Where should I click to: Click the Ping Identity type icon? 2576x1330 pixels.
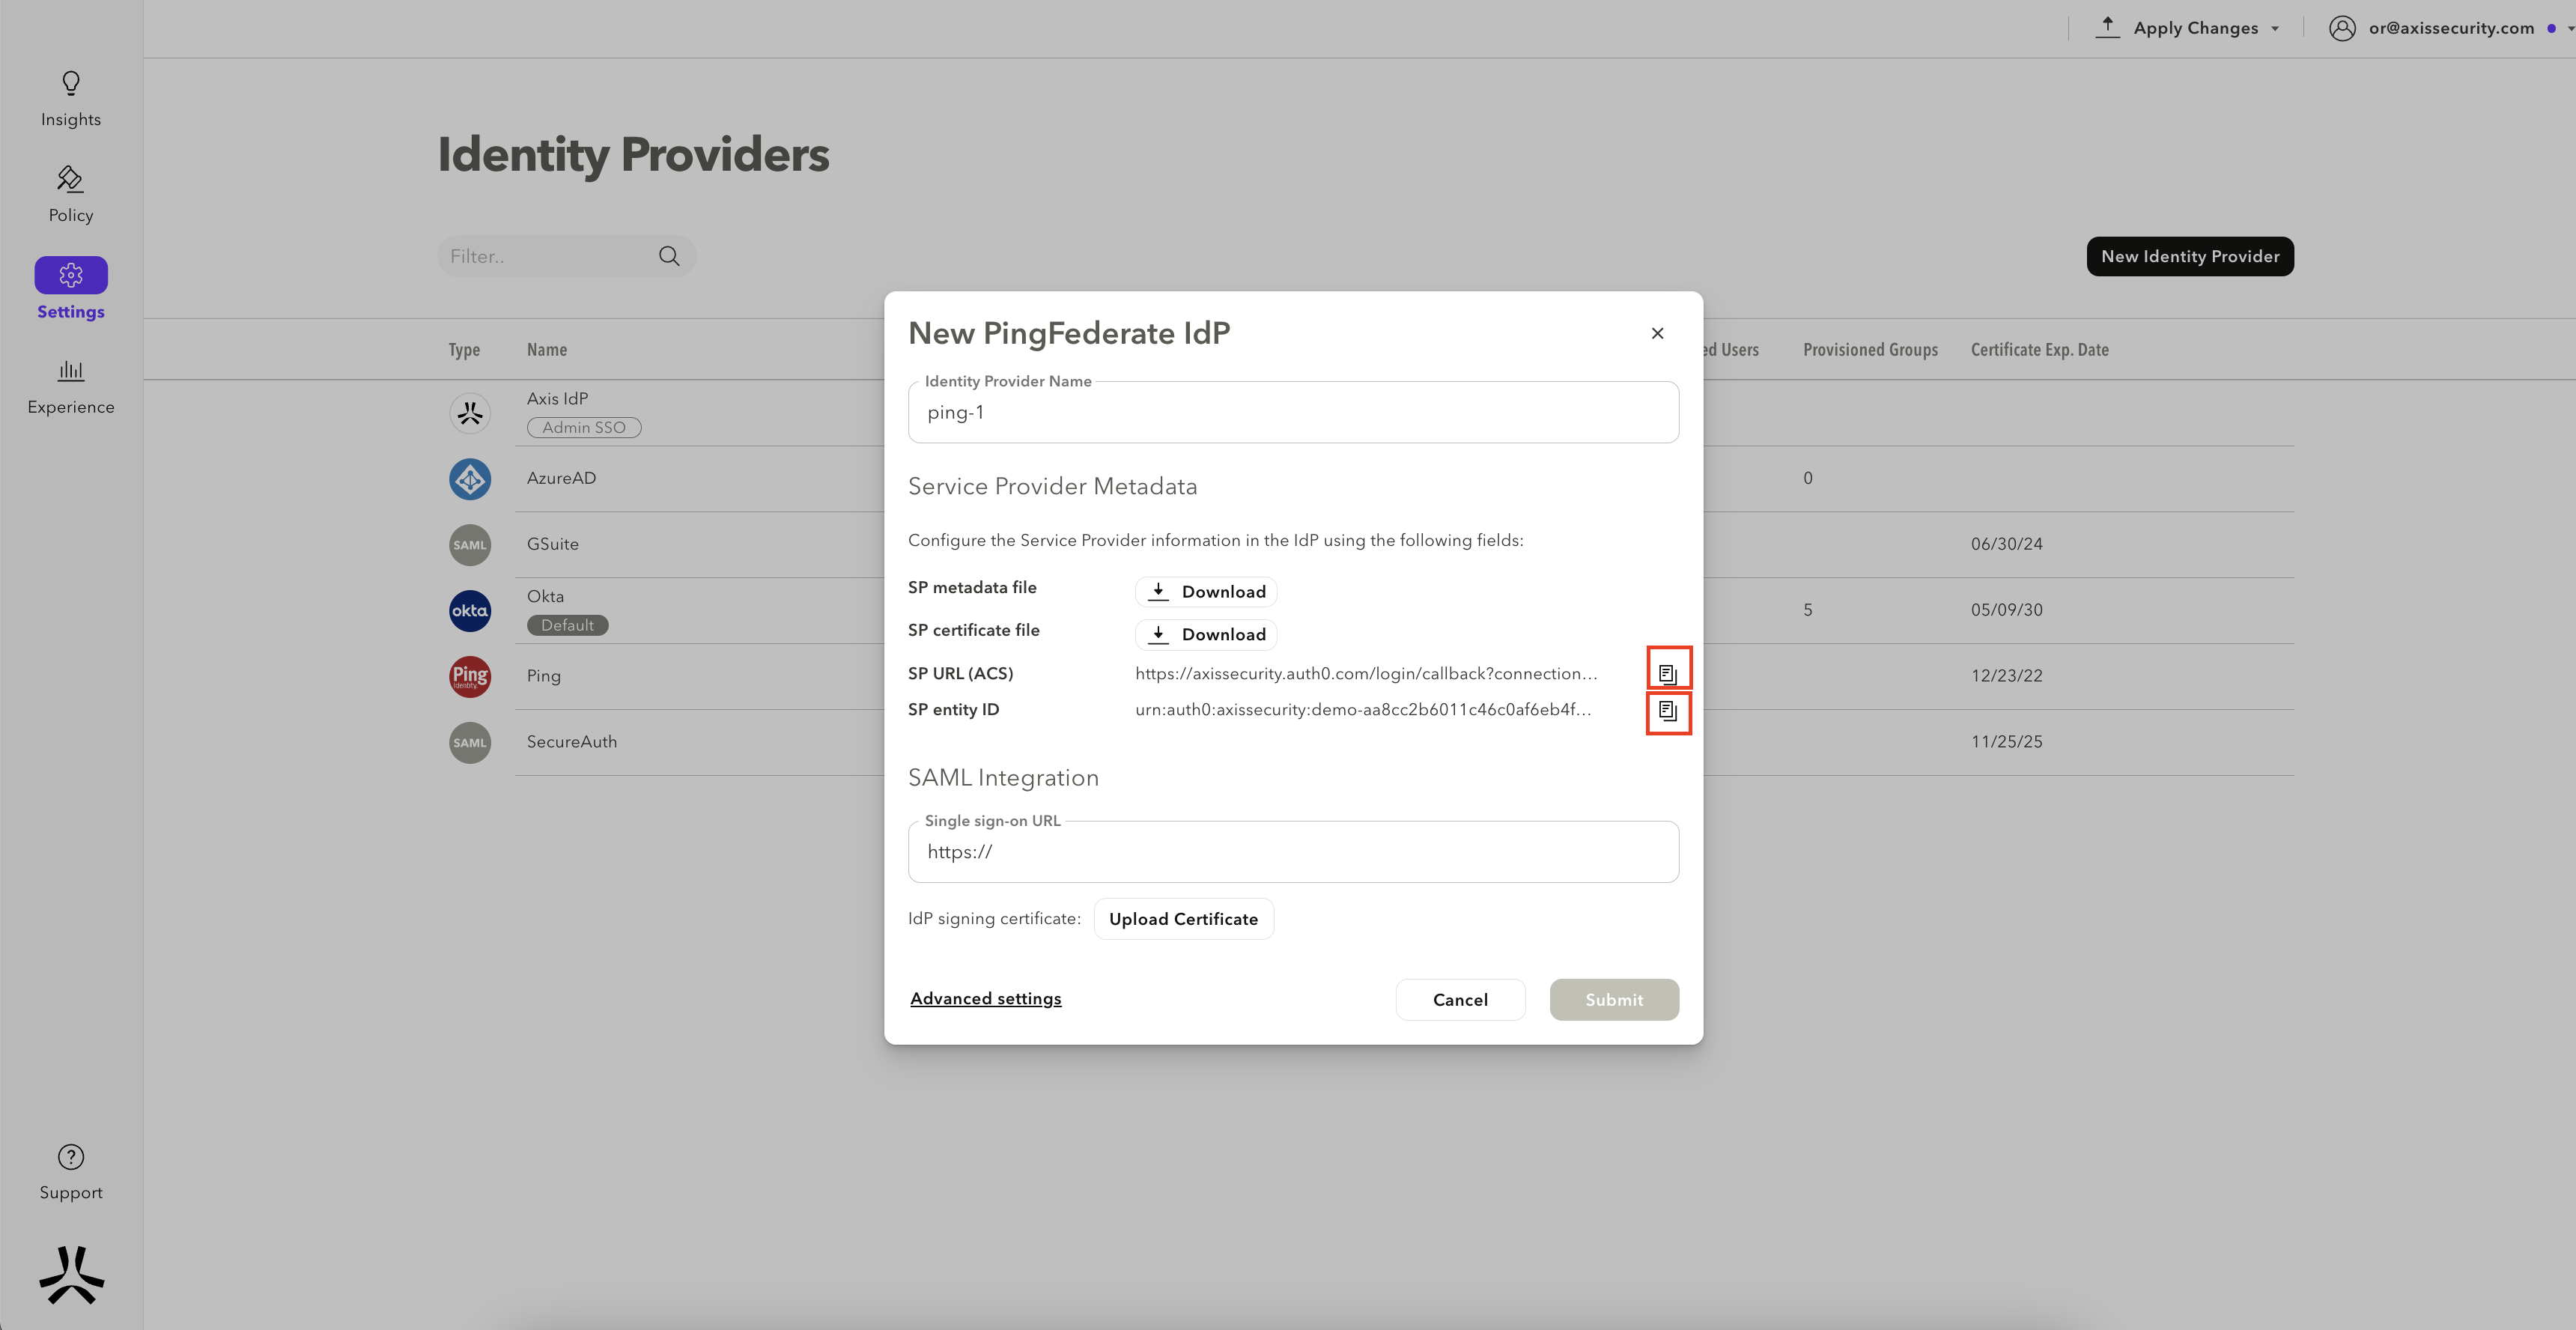(x=470, y=676)
